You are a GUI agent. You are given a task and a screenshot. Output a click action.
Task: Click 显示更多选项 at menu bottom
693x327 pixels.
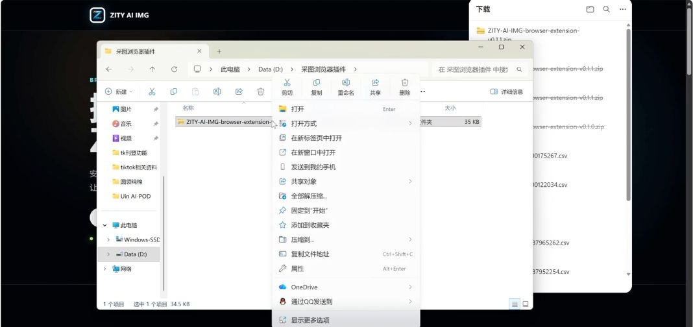tap(346, 321)
